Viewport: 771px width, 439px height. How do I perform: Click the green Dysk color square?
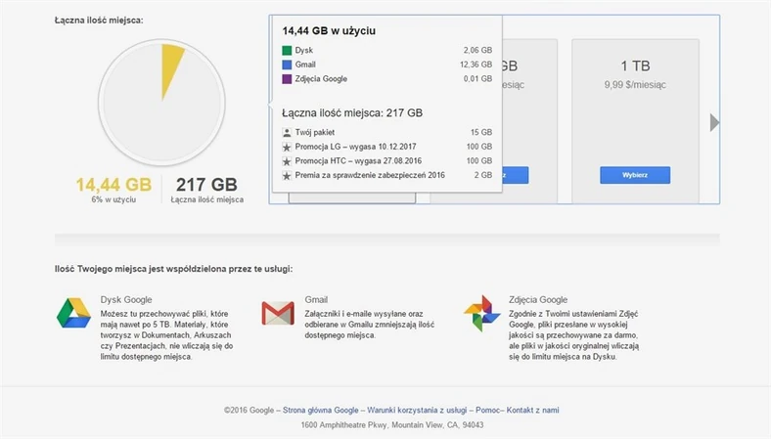click(x=287, y=50)
